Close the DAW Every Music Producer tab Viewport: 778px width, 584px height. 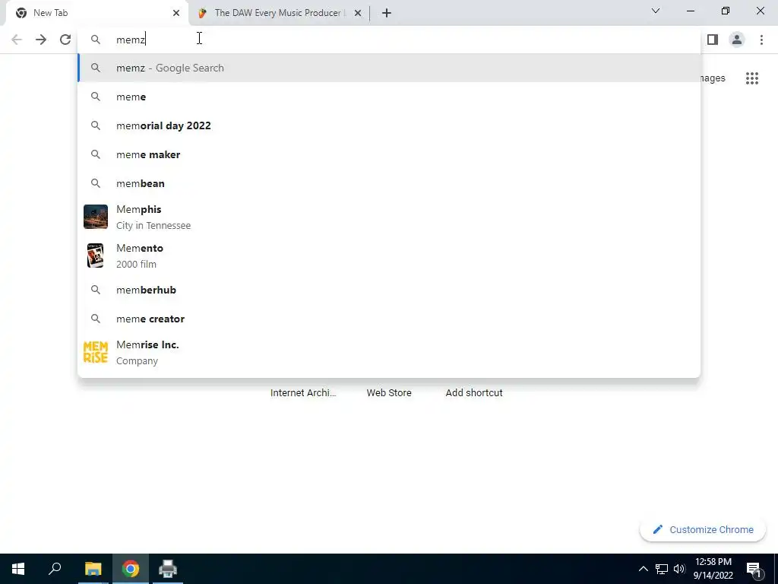point(358,13)
